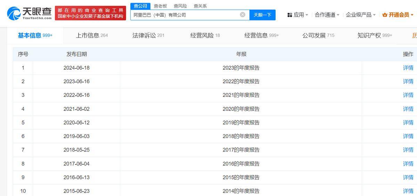This screenshot has width=417, height=196.
Task: View 详情 for 2023的年度报告
Action: tap(408, 68)
